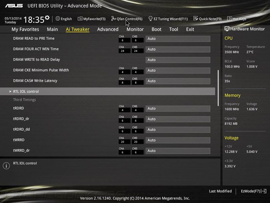Screen dimensions: 270x203
Task: Click the 18:35 system clock
Action: point(34,20)
